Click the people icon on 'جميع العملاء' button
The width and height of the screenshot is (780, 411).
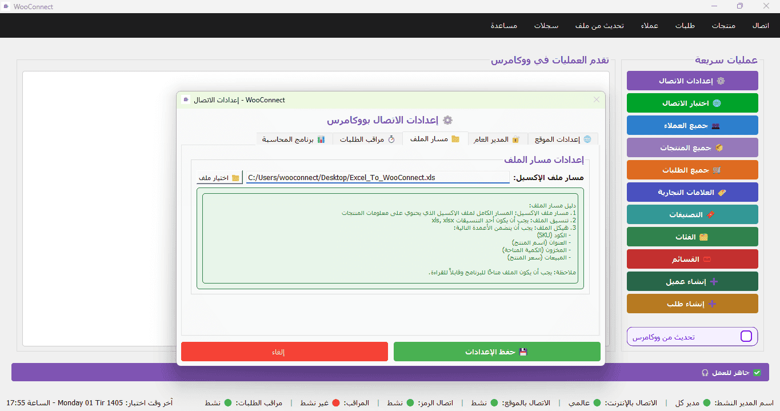coord(715,126)
